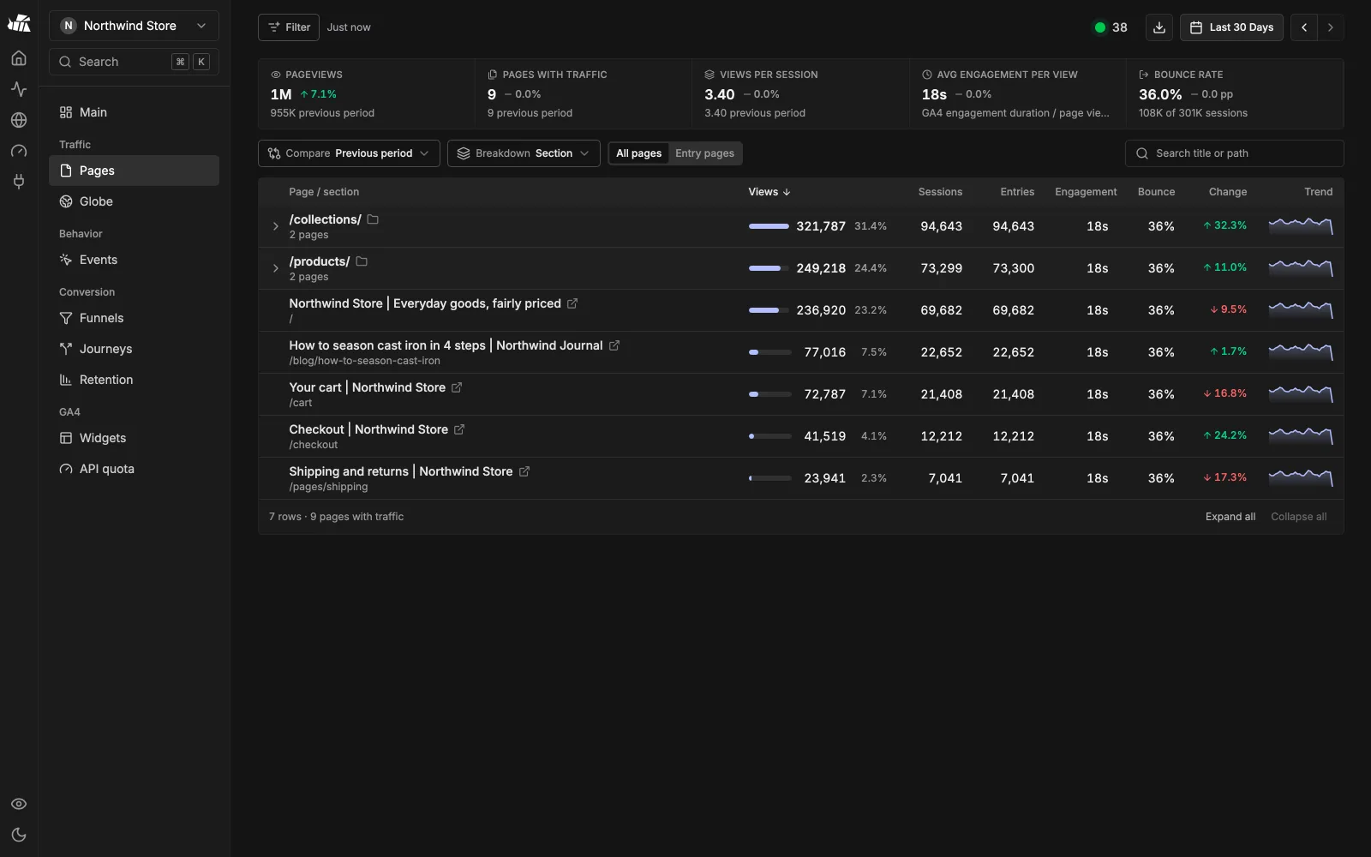Open external link for Shipping and returns

click(x=524, y=471)
